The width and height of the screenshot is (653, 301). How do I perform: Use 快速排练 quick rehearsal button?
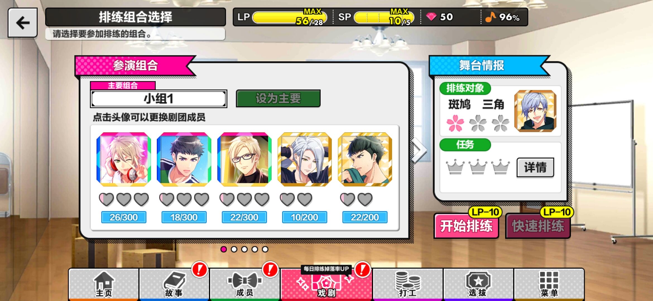(x=538, y=226)
